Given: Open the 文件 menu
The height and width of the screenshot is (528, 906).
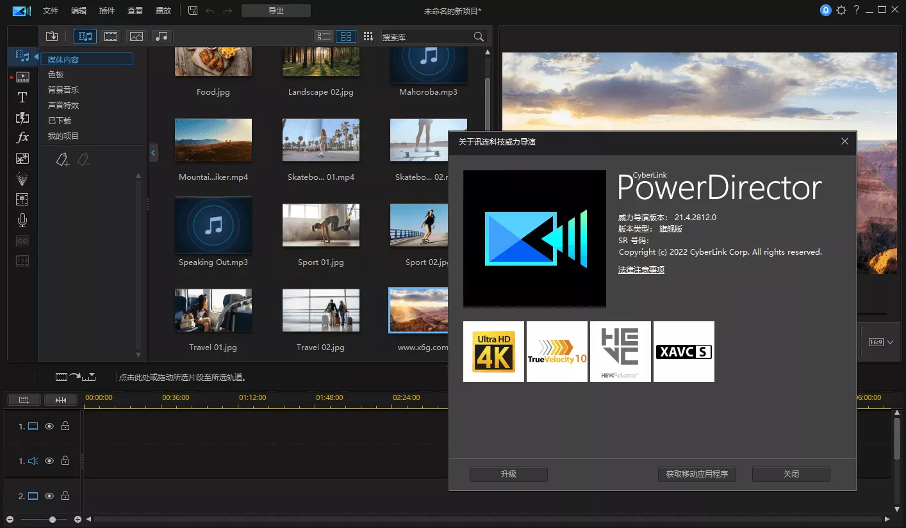Looking at the screenshot, I should 51,10.
